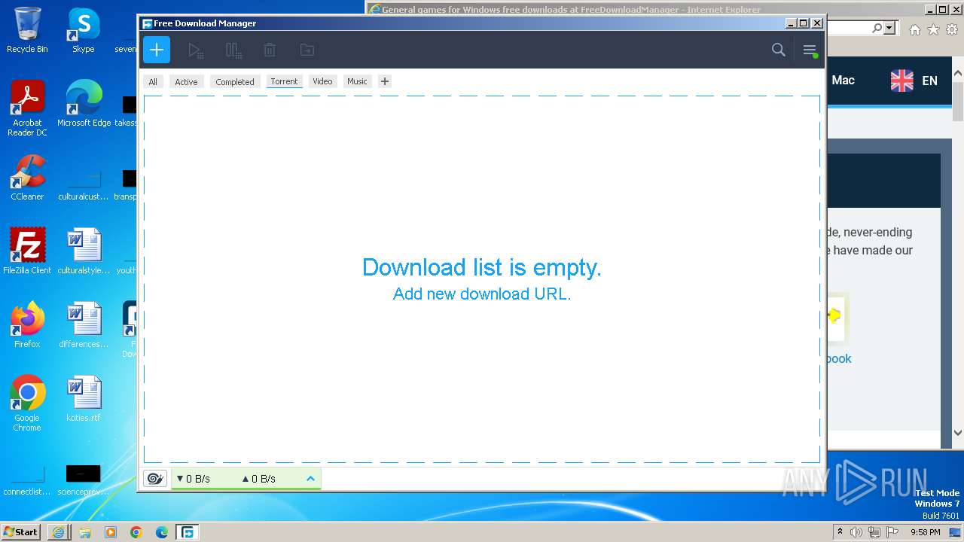This screenshot has height=542, width=964.
Task: Open CCleaner desktop shortcut
Action: point(27,178)
